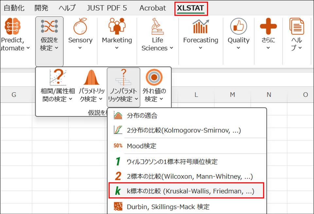Switch to the XLSTAT ribbon tab
Image resolution: width=314 pixels, height=214 pixels.
tap(191, 8)
